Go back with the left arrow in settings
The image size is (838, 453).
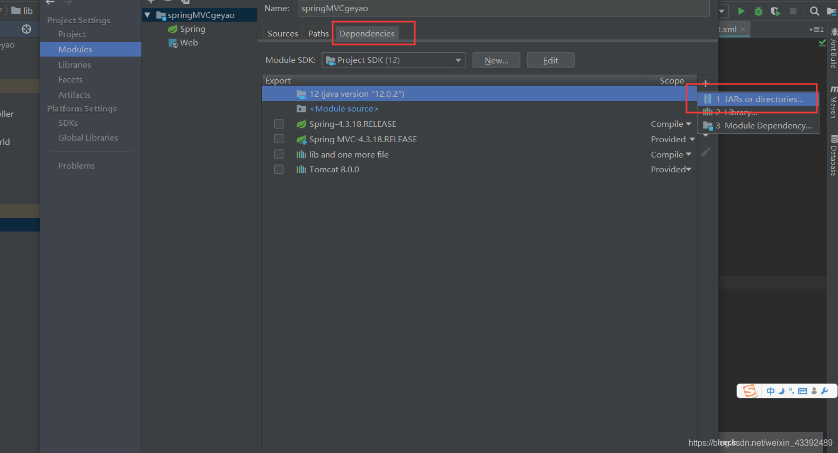click(50, 2)
